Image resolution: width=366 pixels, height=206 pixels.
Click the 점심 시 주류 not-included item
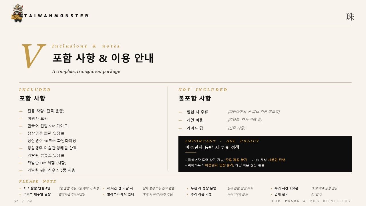point(197,112)
